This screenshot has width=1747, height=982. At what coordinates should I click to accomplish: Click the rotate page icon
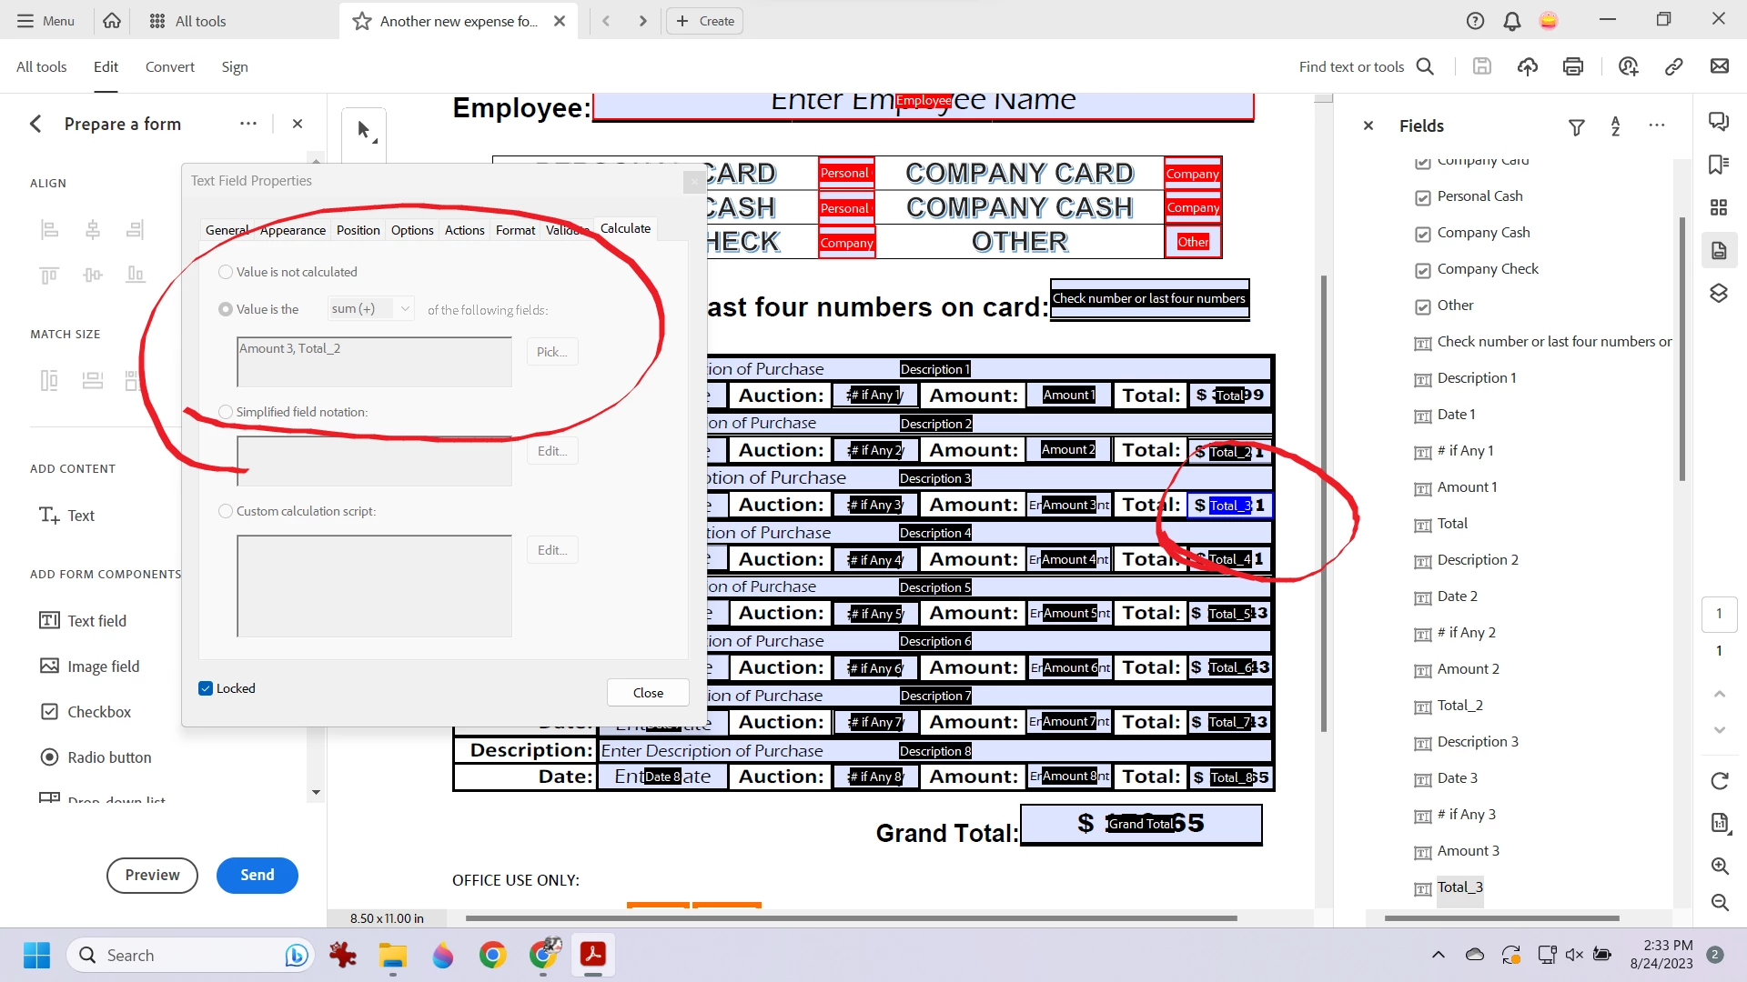point(1720,780)
